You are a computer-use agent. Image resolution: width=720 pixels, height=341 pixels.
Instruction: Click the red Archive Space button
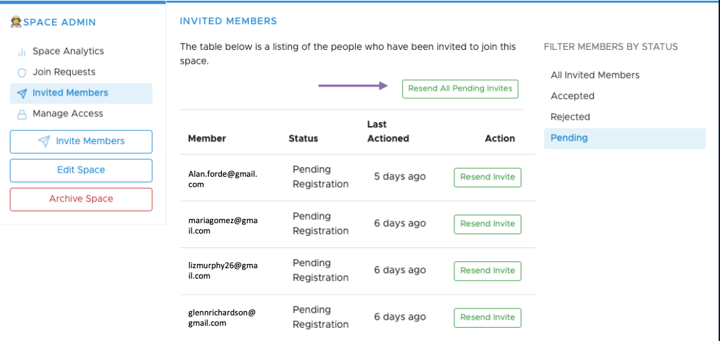81,199
